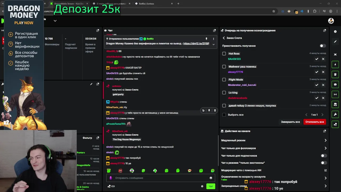Switch to BotRix Sorteos browser tab
This screenshot has height=192, width=341.
154,4
